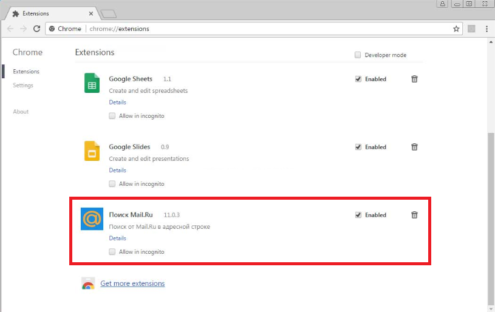The height and width of the screenshot is (312, 495).
Task: Open Settings in the left sidebar
Action: coord(23,85)
